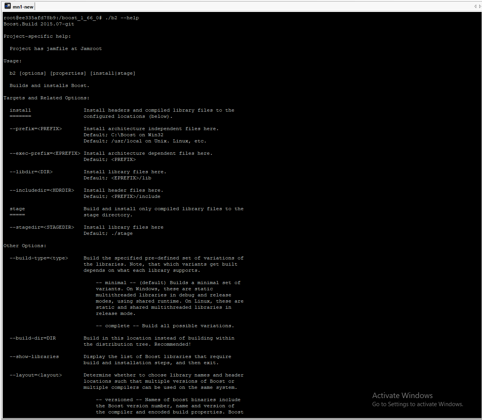Image resolution: width=482 pixels, height=420 pixels.
Task: Click 'Display the list of Boost libraries that require' line
Action: pos(157,356)
